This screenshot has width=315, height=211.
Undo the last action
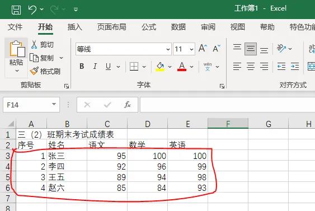pos(32,10)
